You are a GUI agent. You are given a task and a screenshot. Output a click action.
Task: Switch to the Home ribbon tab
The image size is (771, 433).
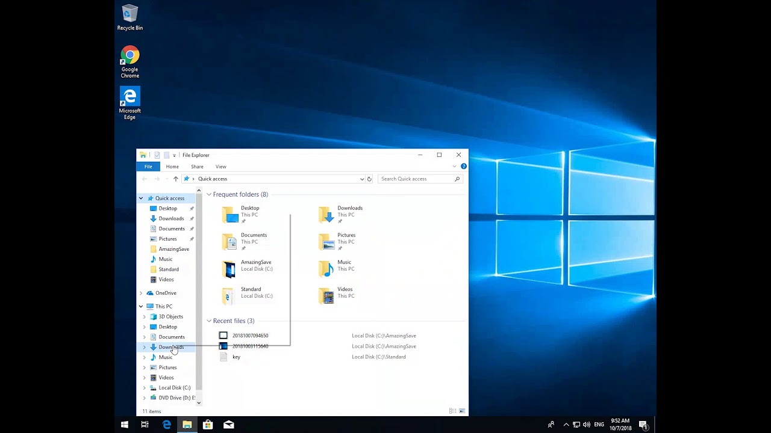point(172,167)
